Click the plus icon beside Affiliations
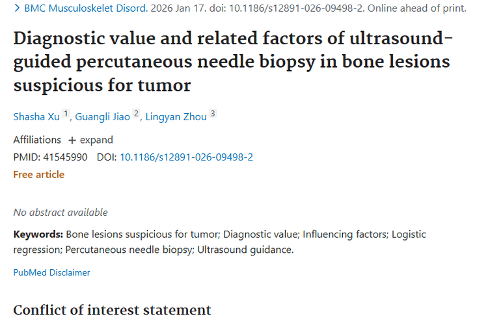This screenshot has height=325, width=488. [72, 140]
